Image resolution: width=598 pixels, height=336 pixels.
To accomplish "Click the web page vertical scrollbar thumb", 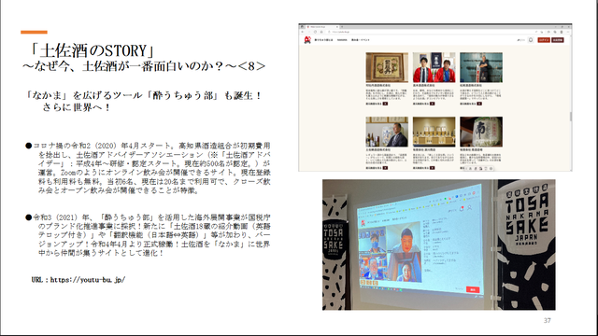I will click(x=571, y=116).
